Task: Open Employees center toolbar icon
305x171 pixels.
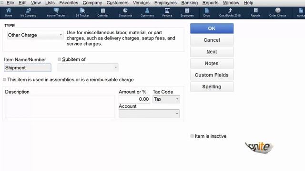Action: (x=187, y=12)
